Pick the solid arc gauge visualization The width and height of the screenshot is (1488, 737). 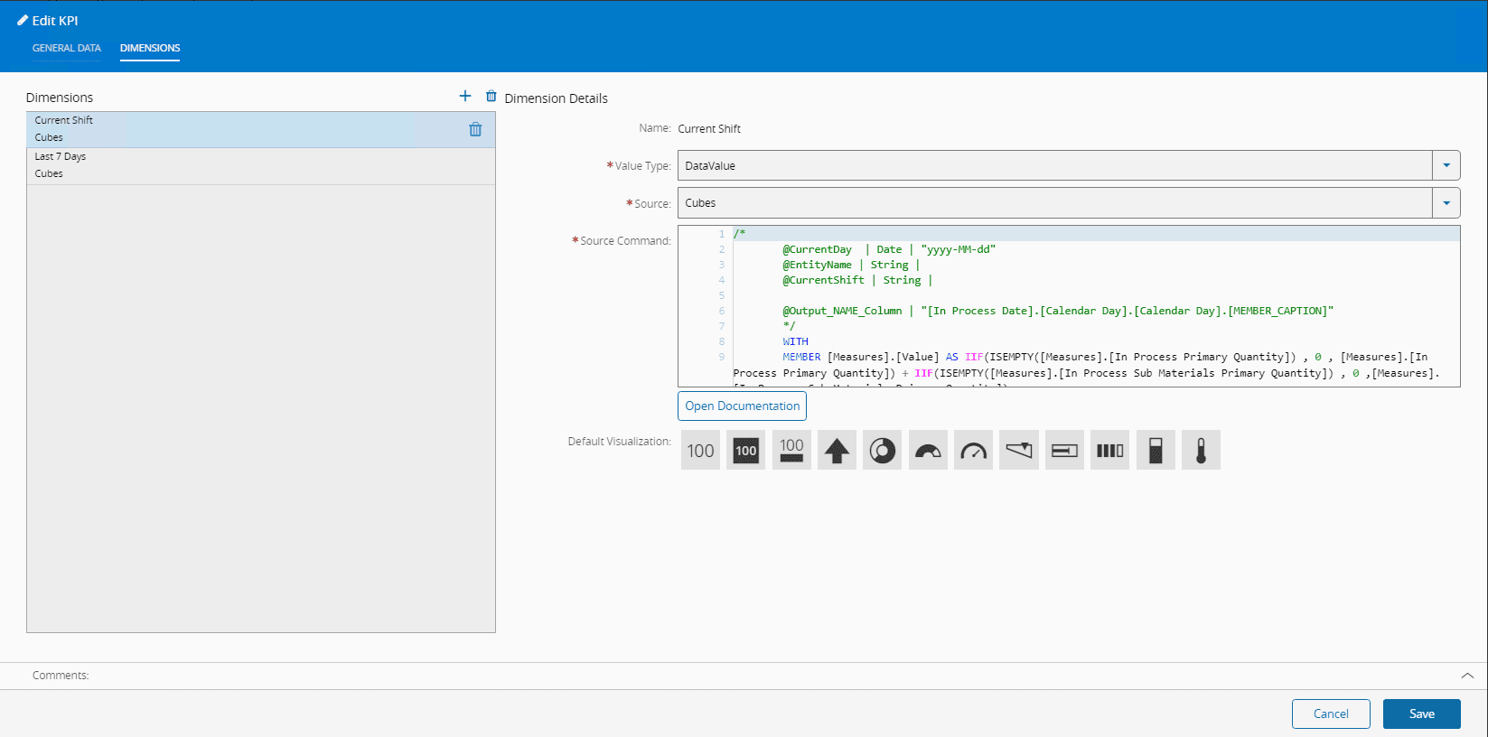coord(928,450)
